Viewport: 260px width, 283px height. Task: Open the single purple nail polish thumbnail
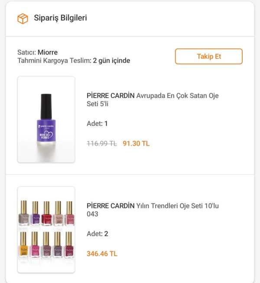46,120
